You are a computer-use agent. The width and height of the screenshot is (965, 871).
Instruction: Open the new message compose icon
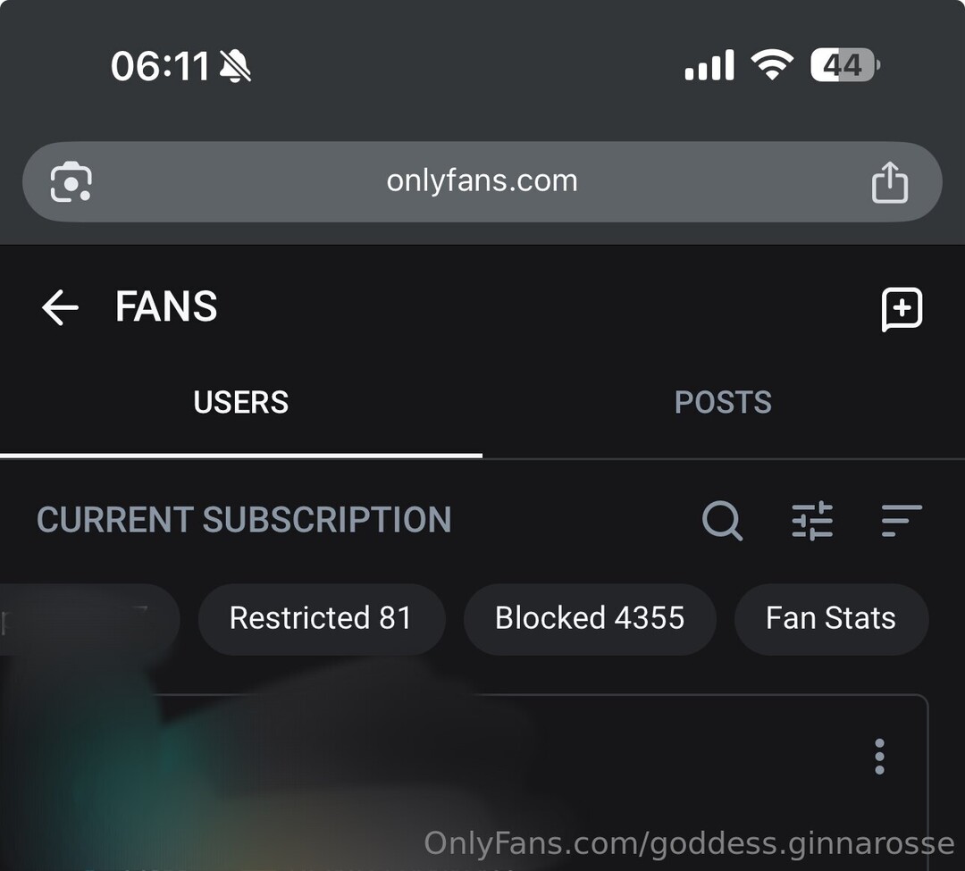point(902,309)
